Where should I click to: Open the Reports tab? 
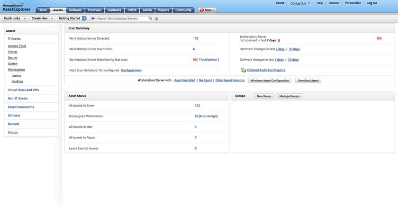pyautogui.click(x=163, y=10)
